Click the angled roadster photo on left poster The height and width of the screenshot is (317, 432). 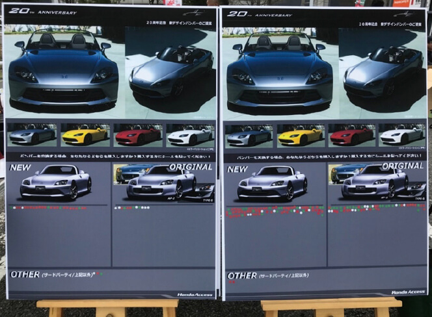170,72
